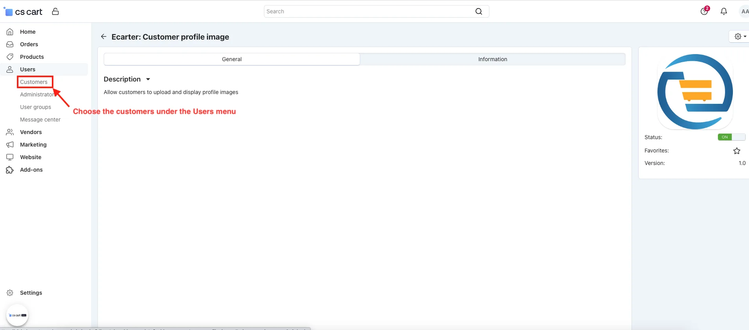749x330 pixels.
Task: Open Add-ons in the sidebar
Action: [x=31, y=170]
